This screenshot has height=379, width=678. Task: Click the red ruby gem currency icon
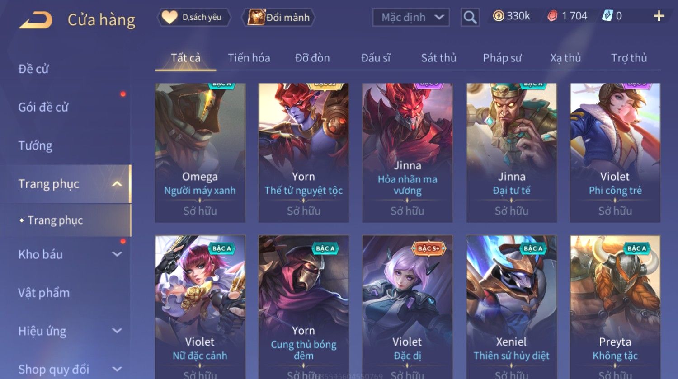pos(552,16)
